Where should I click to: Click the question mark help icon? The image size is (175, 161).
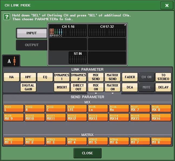(7, 17)
